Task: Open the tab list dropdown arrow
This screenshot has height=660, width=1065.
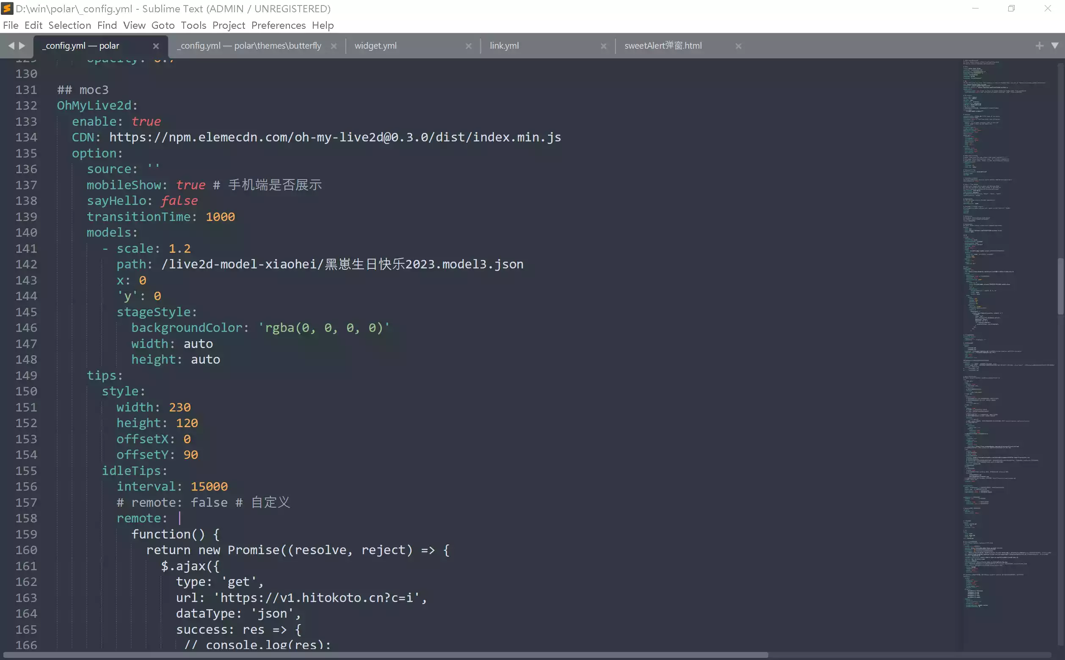Action: point(1054,45)
